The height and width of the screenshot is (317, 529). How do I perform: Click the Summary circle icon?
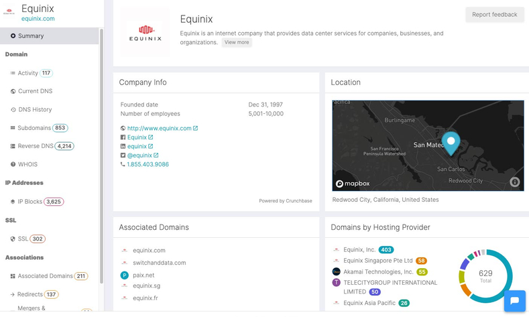pyautogui.click(x=13, y=36)
